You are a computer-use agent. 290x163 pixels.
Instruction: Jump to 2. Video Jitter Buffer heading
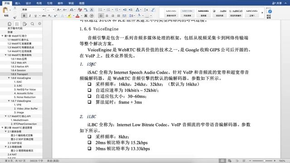(26, 109)
